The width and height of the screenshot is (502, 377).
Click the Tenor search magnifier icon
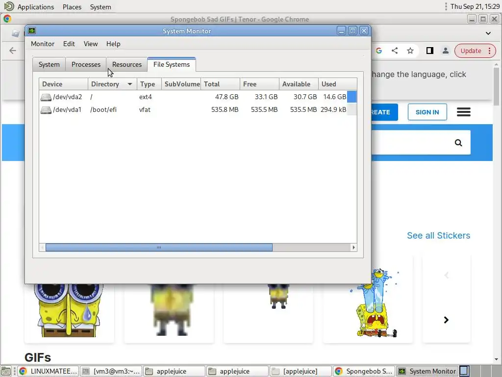(x=458, y=143)
